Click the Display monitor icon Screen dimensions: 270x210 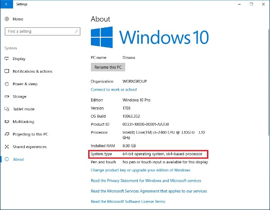pos(7,59)
